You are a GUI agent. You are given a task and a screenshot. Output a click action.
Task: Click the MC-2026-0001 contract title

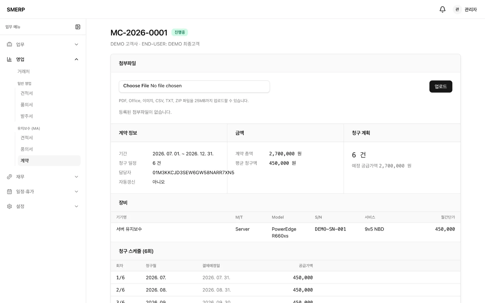(x=139, y=33)
